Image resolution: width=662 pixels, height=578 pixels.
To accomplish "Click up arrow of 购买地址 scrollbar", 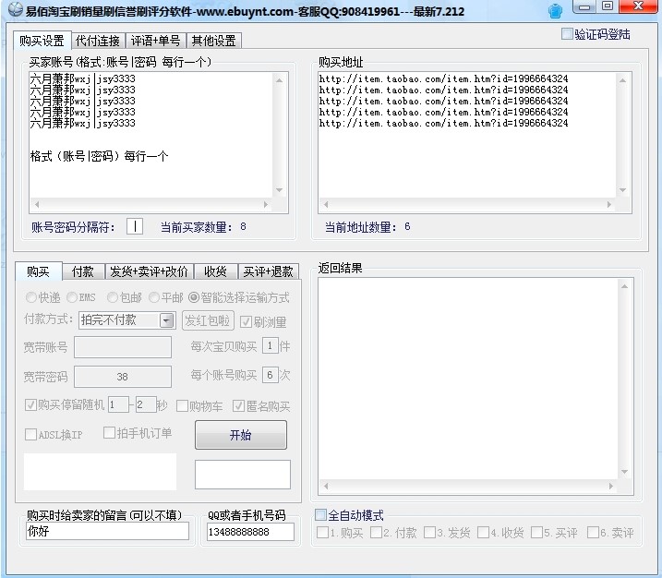I will (622, 80).
